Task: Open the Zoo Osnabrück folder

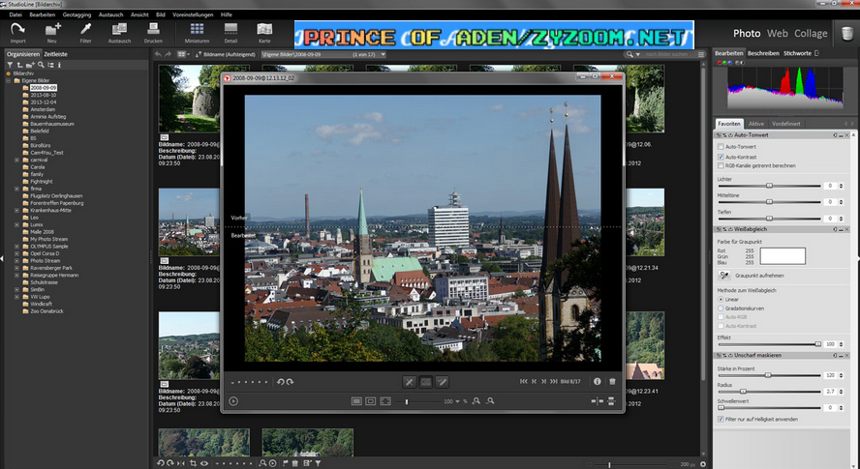Action: tap(46, 311)
